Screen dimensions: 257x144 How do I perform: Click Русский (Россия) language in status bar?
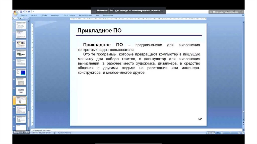pyautogui.click(x=65, y=132)
